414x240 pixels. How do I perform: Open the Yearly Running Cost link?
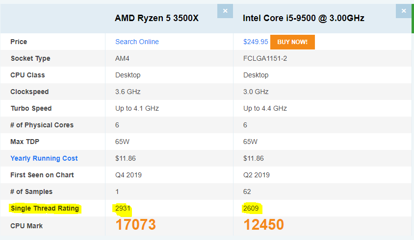click(x=44, y=158)
